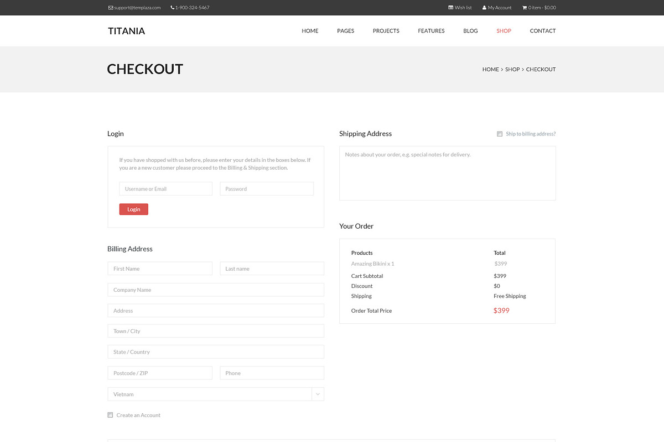
Task: Focus the State / Country field
Action: point(216,352)
